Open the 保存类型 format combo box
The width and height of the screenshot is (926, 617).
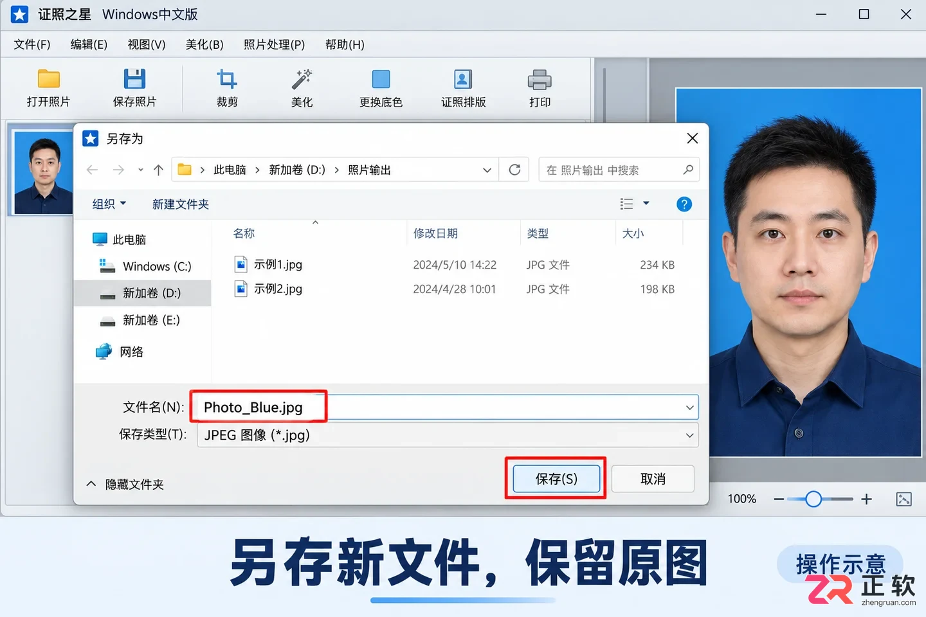[448, 435]
